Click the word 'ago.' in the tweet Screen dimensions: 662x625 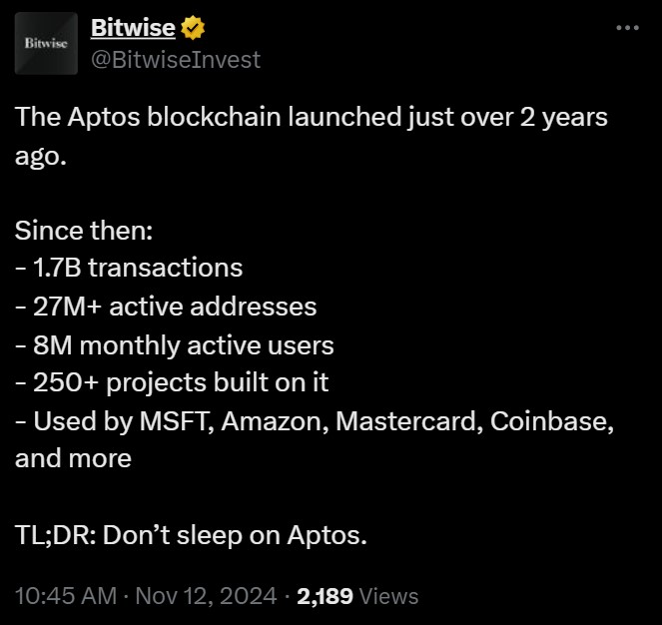coord(41,156)
